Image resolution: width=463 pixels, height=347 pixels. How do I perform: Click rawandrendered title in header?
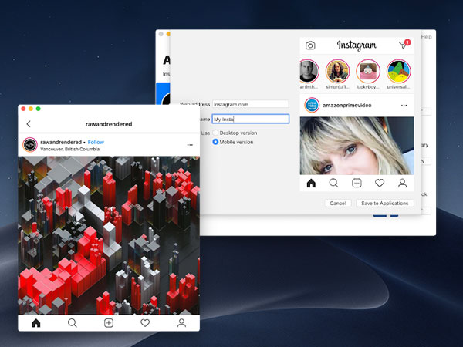109,124
